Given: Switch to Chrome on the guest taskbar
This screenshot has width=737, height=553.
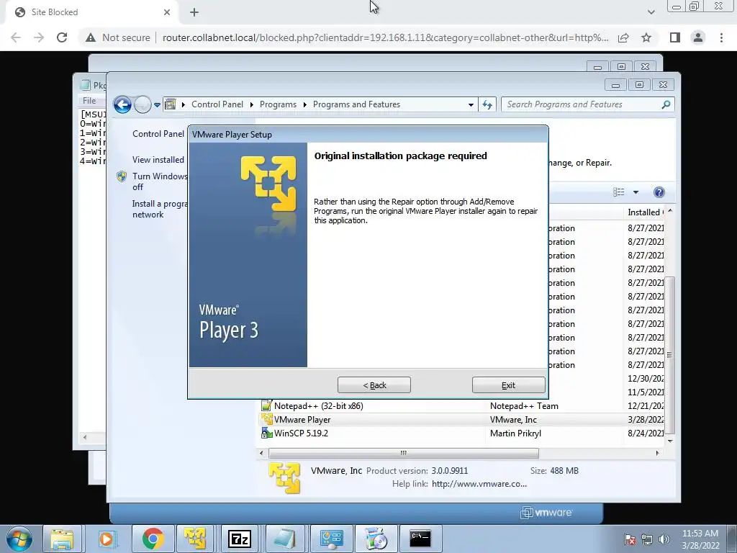Looking at the screenshot, I should coord(153,539).
